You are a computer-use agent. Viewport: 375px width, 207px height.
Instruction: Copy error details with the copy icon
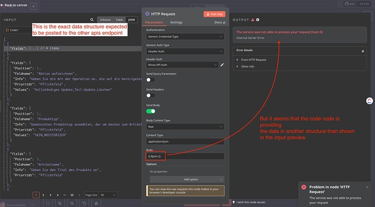point(363,51)
